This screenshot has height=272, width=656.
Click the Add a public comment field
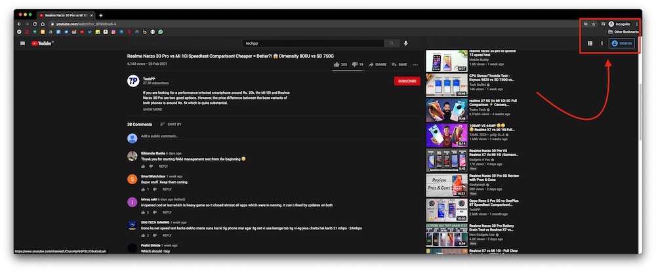click(x=280, y=136)
